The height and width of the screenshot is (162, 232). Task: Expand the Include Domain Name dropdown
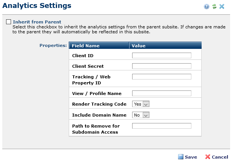[141, 115]
